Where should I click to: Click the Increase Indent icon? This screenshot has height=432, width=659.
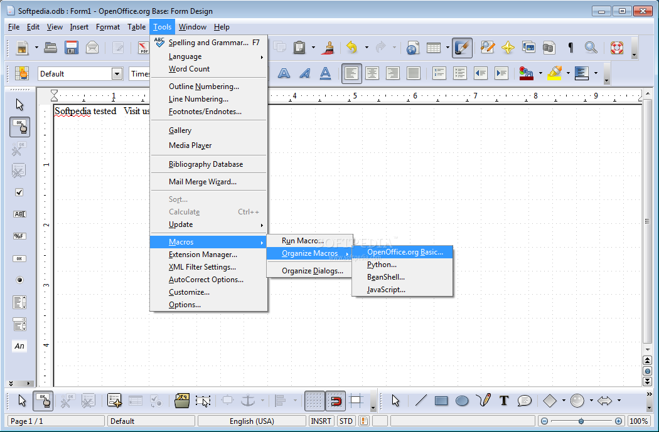point(501,73)
